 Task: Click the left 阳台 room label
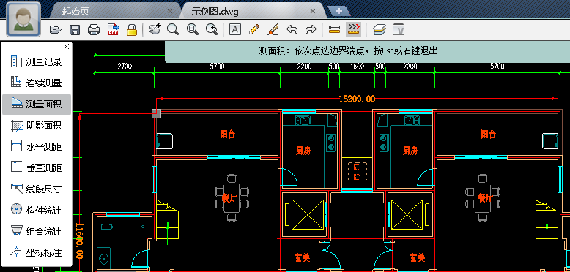228,135
